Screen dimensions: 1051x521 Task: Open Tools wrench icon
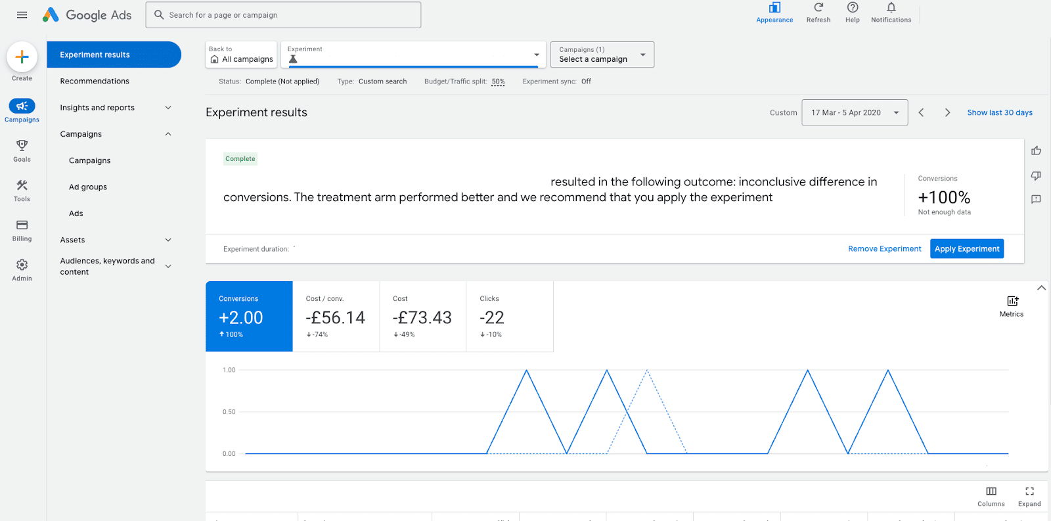pos(22,185)
